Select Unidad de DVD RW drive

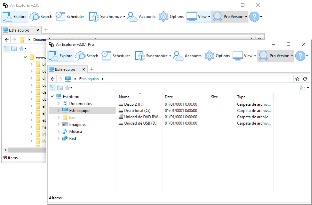tap(143, 117)
